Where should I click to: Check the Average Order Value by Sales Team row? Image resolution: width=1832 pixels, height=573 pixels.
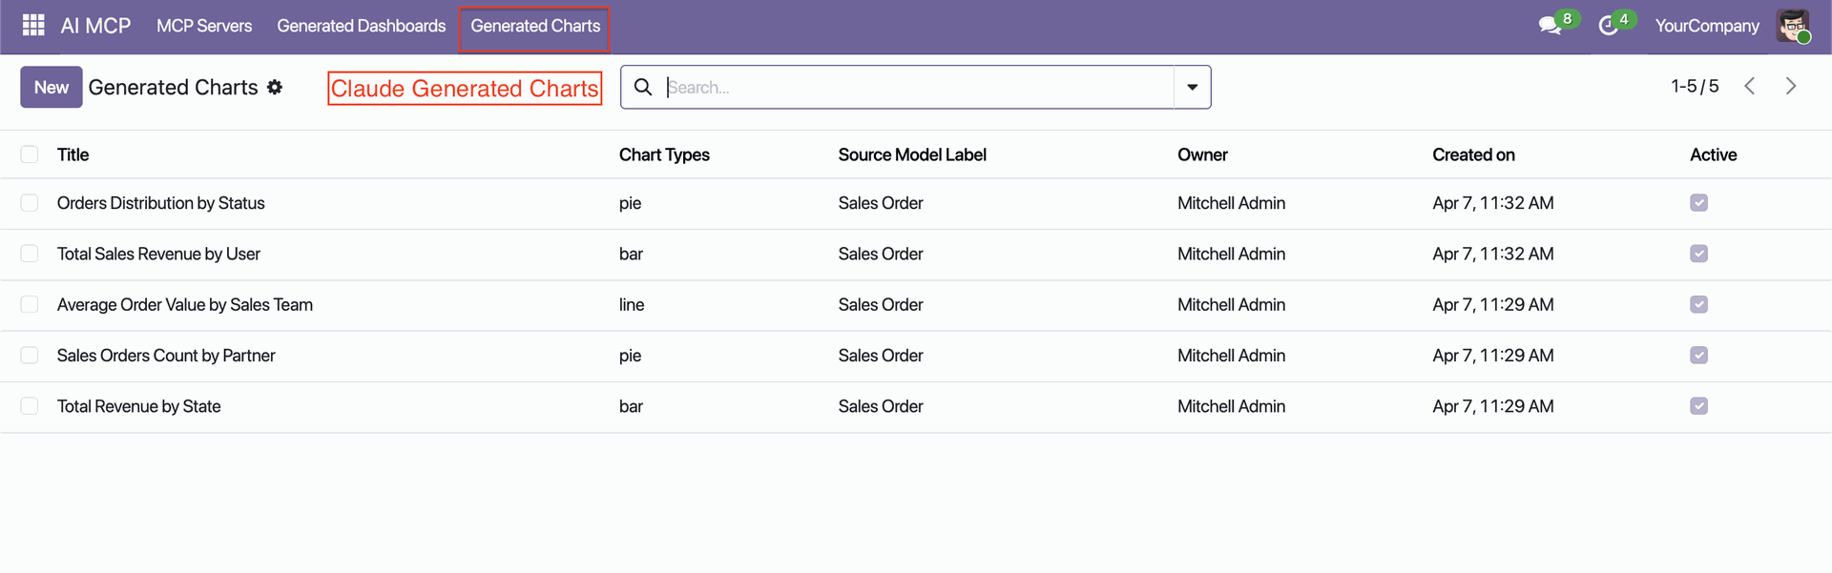30,305
